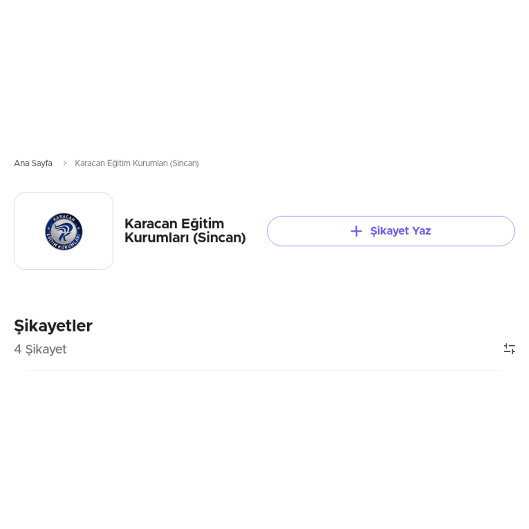The width and height of the screenshot is (529, 529).
Task: Click the Şikayet Yaz purple text label
Action: coord(400,231)
